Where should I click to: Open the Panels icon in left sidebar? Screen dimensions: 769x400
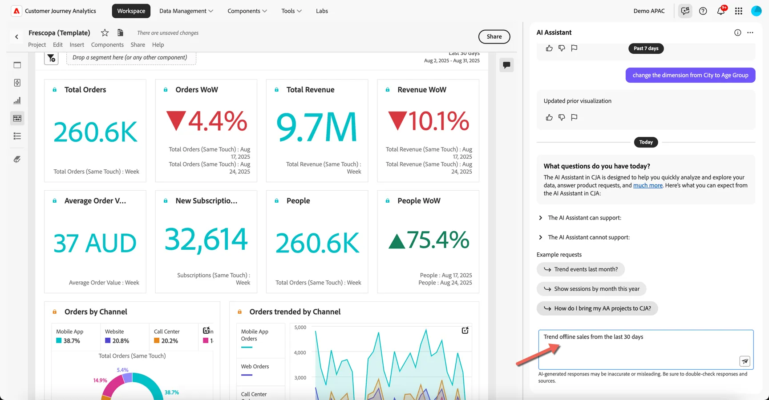click(17, 65)
